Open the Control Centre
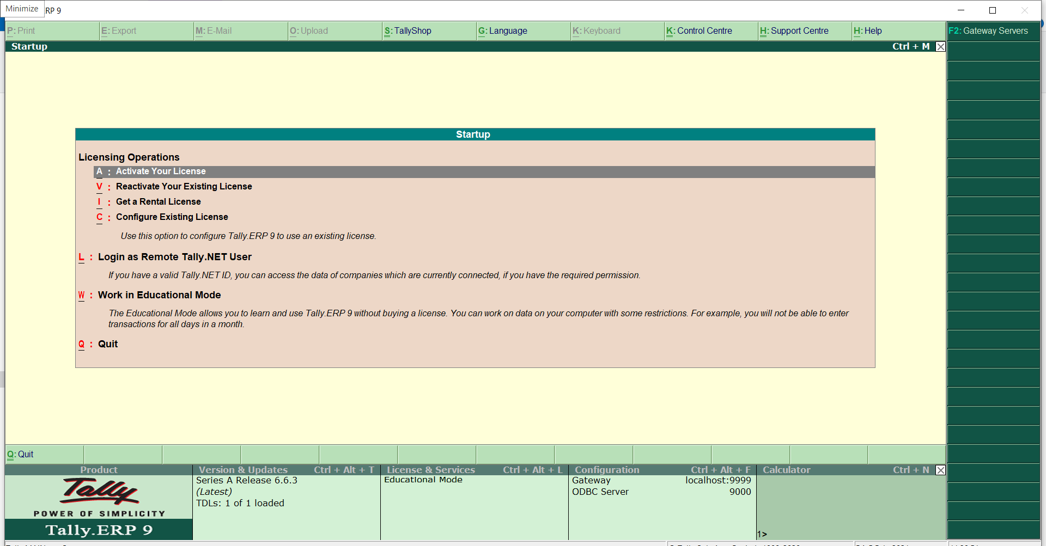The image size is (1046, 546). pos(711,31)
